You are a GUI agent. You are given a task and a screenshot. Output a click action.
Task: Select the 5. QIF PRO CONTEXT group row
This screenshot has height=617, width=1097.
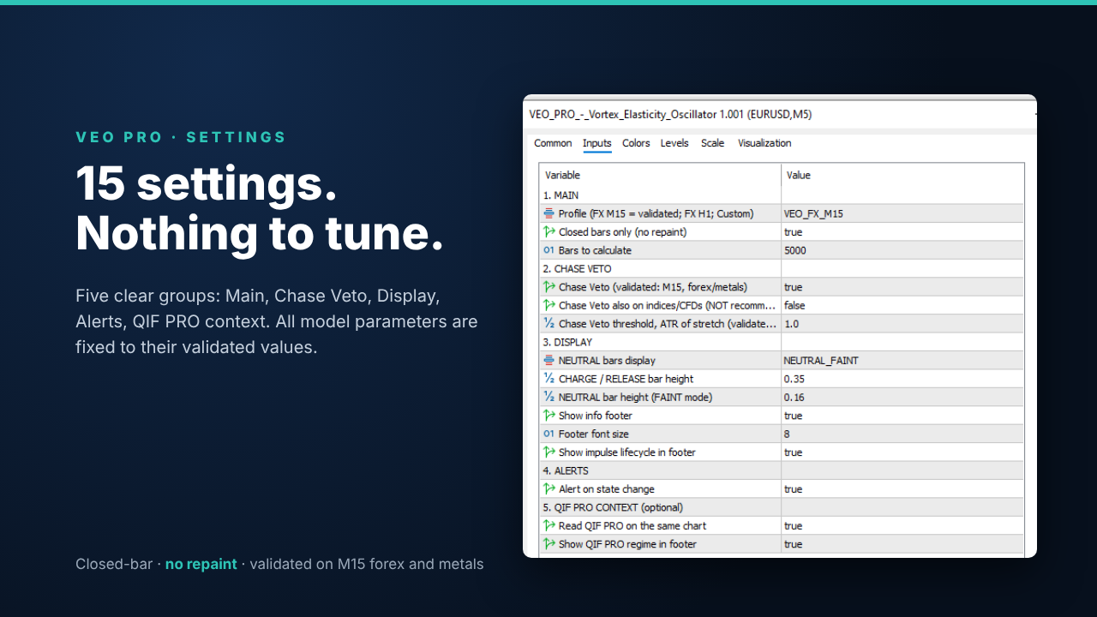782,507
